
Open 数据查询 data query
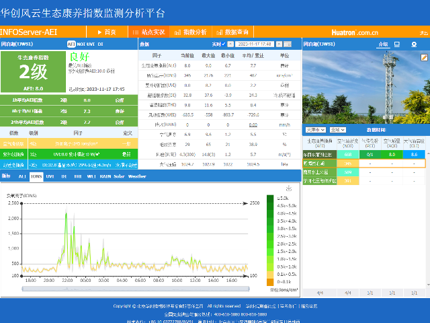point(233,32)
